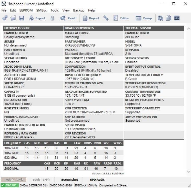This screenshot has height=188, width=191.
Task: Open the Report view
Action: (x=91, y=18)
